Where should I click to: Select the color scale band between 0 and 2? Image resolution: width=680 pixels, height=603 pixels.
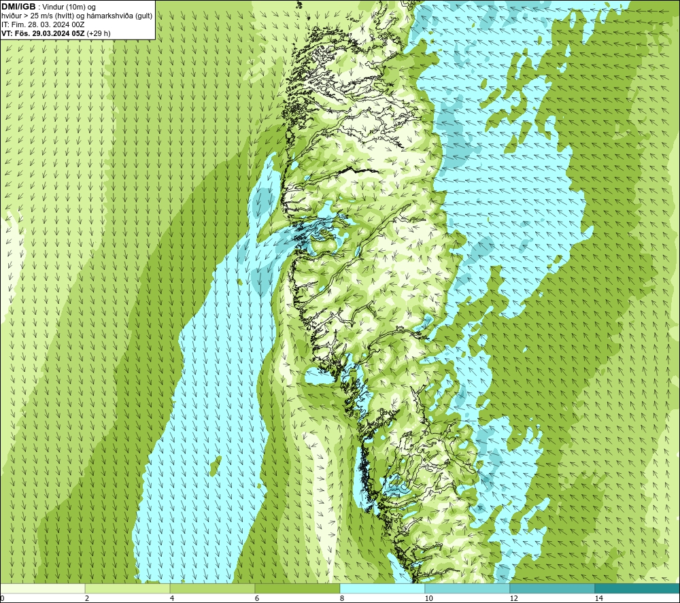tap(42, 588)
